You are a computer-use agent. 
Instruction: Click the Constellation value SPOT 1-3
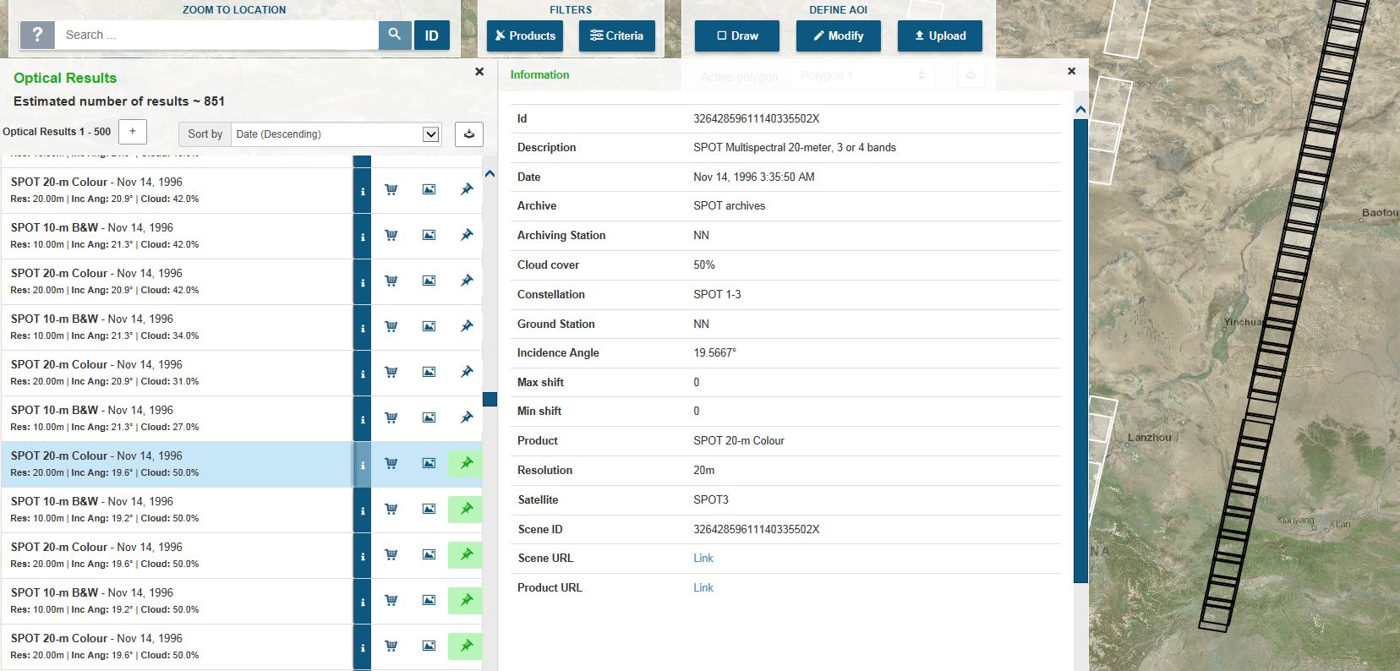coord(717,294)
